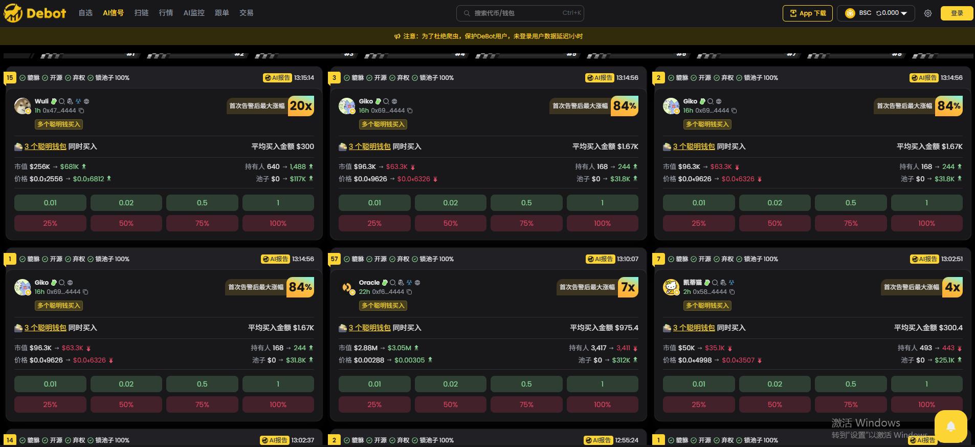The image size is (975, 447).
Task: Go to the AI监控 page
Action: 194,13
